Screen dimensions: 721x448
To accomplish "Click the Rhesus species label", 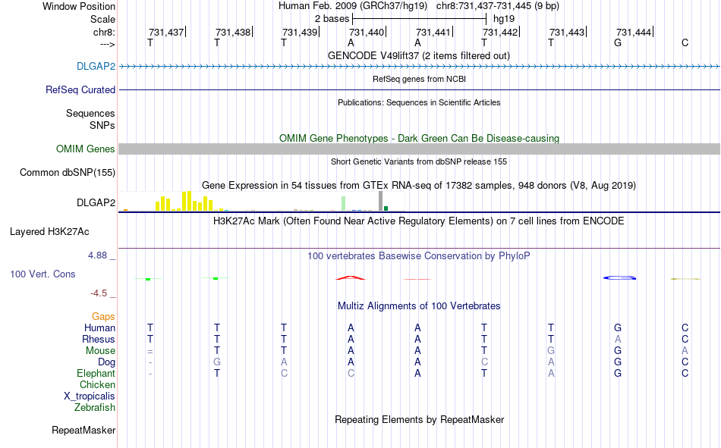I will tap(99, 339).
